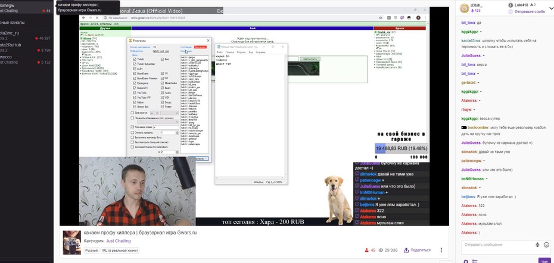Click the Поделиться share icon
The image size is (554, 263).
(x=406, y=250)
